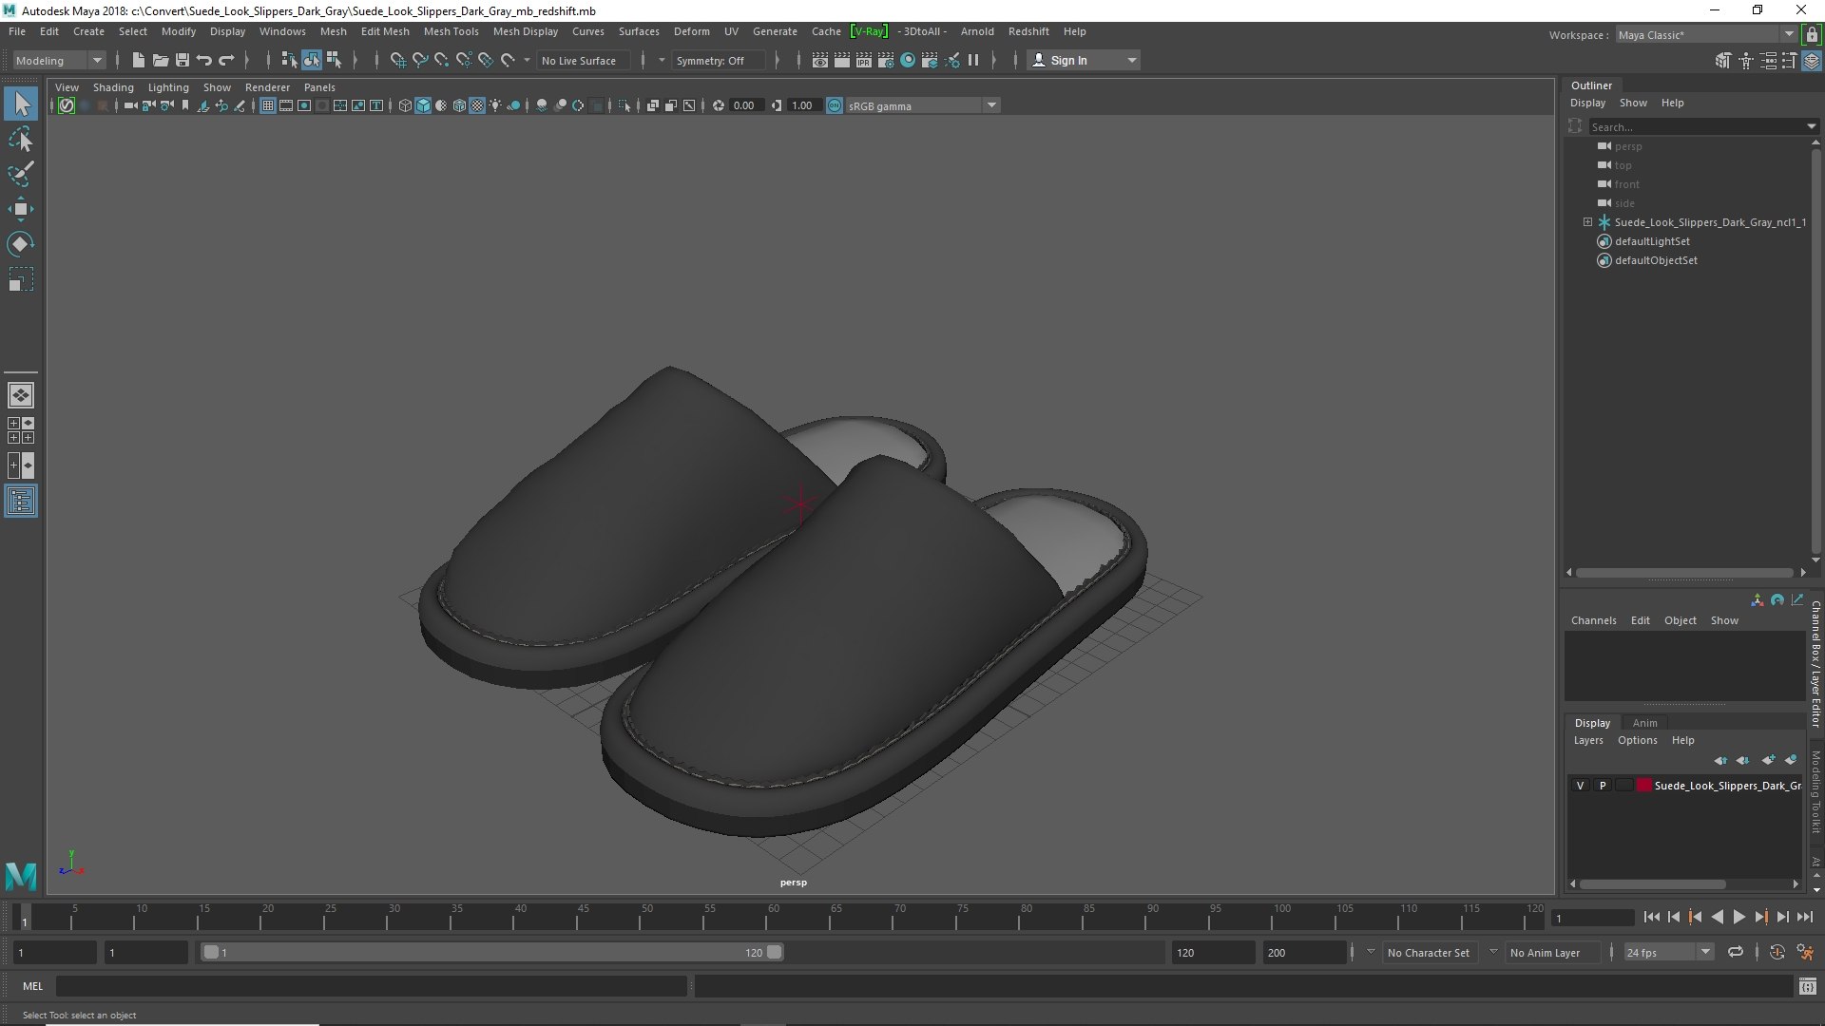Screen dimensions: 1825x1026
Task: Open the 24 fps frame rate dropdown
Action: click(1668, 952)
